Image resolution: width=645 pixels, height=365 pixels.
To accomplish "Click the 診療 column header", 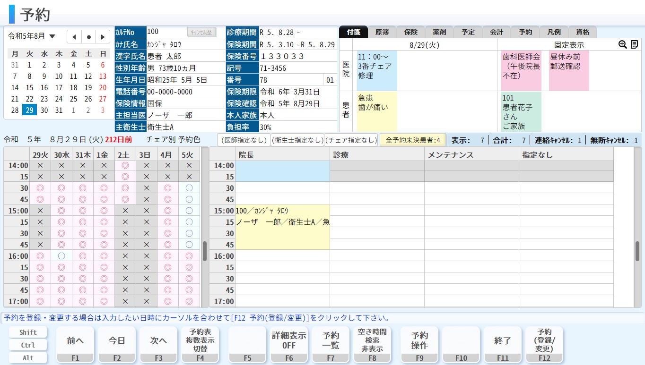I will [377, 154].
